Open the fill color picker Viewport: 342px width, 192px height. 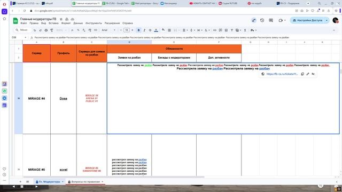pyautogui.click(x=163, y=30)
